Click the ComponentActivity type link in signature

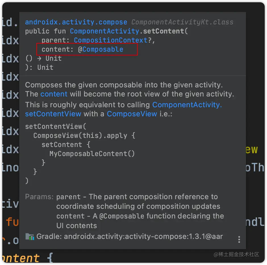tap(105, 31)
